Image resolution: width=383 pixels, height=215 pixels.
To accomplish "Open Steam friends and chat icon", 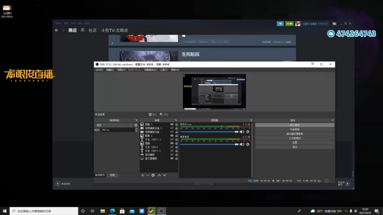I will 348,183.
